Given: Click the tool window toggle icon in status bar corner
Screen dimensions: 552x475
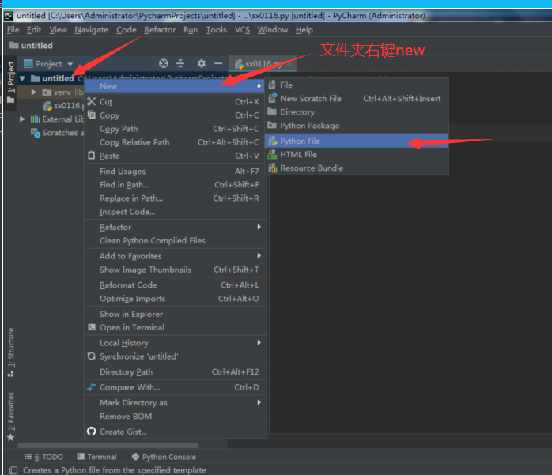Looking at the screenshot, I should tap(13, 470).
